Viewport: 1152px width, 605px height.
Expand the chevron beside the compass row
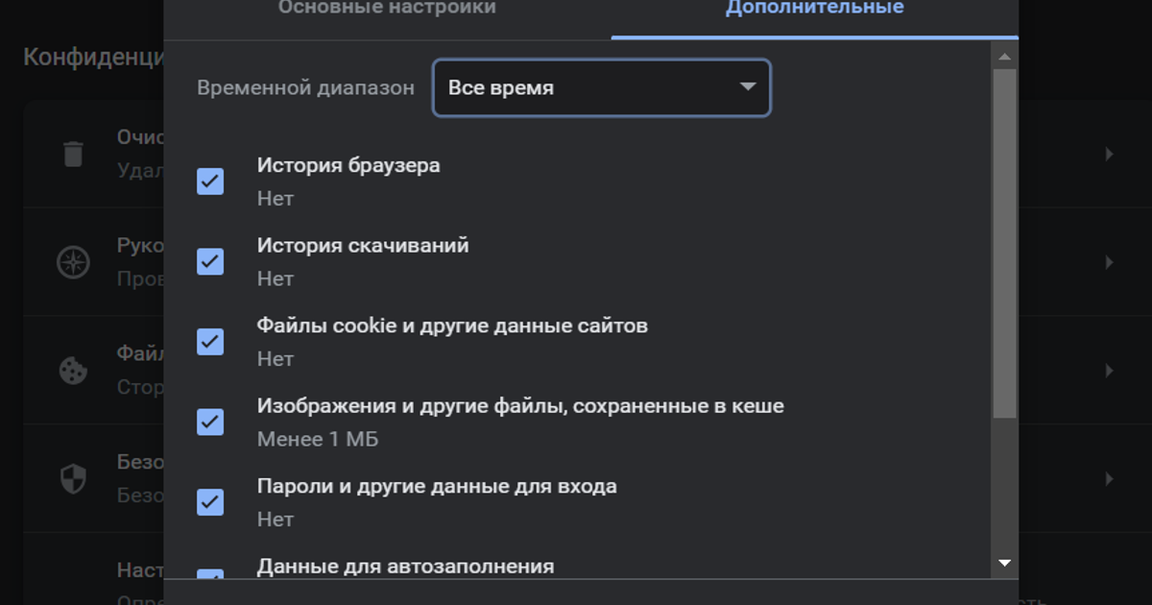click(x=1109, y=262)
